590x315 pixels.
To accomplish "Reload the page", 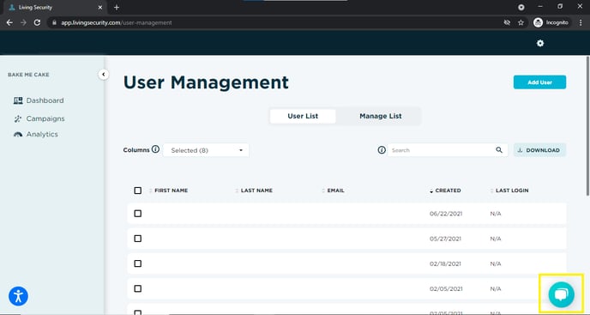I will (x=37, y=22).
